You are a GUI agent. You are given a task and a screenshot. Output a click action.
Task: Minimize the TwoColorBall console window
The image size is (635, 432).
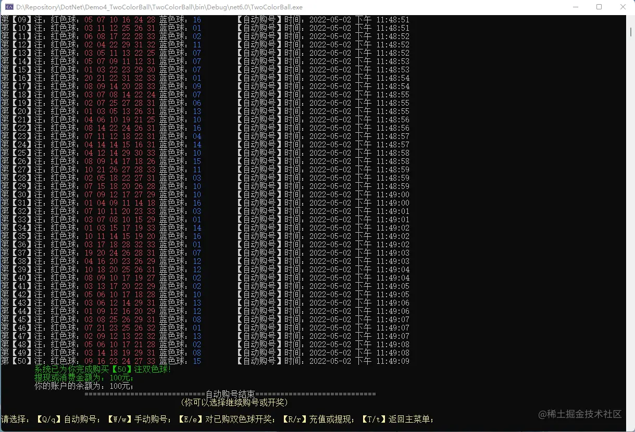click(575, 7)
